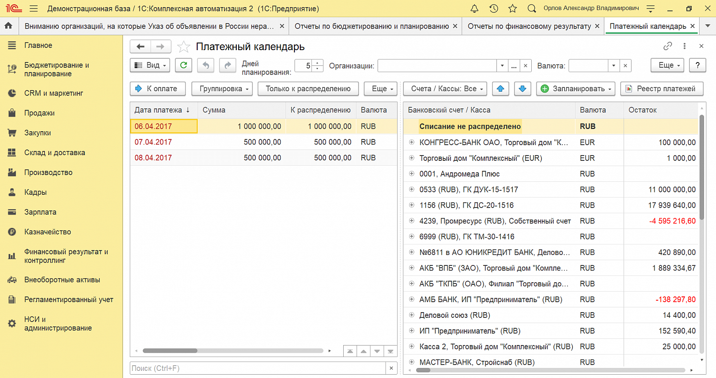Image resolution: width=716 pixels, height=378 pixels.
Task: Undo the last planning action
Action: [x=206, y=65]
